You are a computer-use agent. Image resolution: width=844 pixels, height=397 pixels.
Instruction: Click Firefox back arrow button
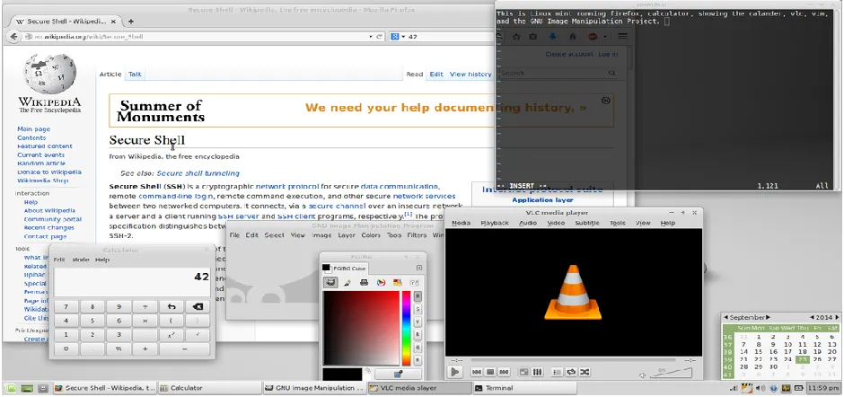13,37
